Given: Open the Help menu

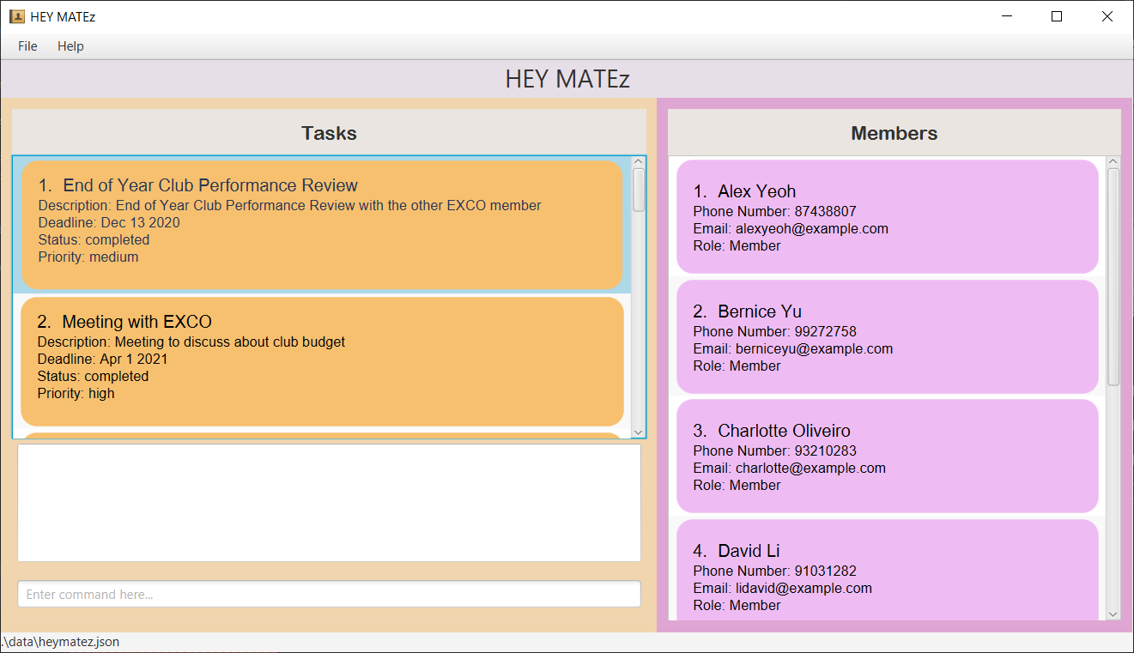Looking at the screenshot, I should coord(70,46).
